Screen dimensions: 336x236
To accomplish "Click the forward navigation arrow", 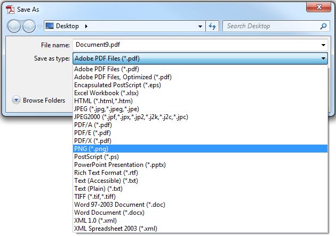I will [29, 26].
